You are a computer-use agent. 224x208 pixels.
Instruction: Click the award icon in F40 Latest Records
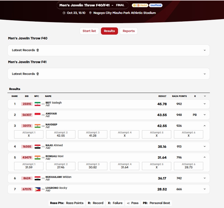[x=38, y=50]
